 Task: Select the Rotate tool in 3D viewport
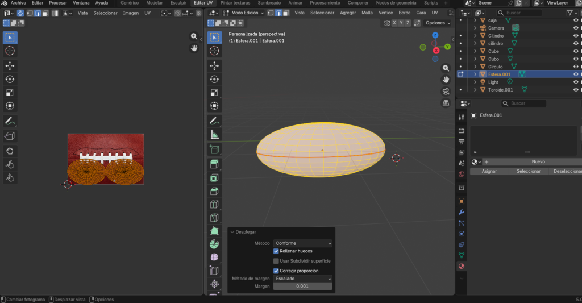tap(214, 79)
